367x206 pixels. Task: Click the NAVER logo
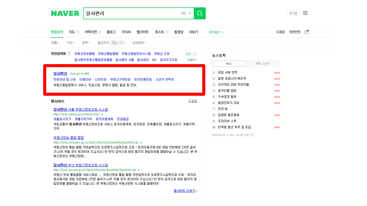(65, 13)
